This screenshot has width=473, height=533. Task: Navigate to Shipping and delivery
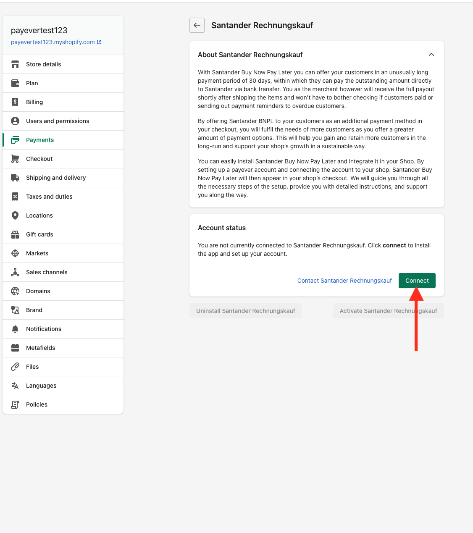63,178
